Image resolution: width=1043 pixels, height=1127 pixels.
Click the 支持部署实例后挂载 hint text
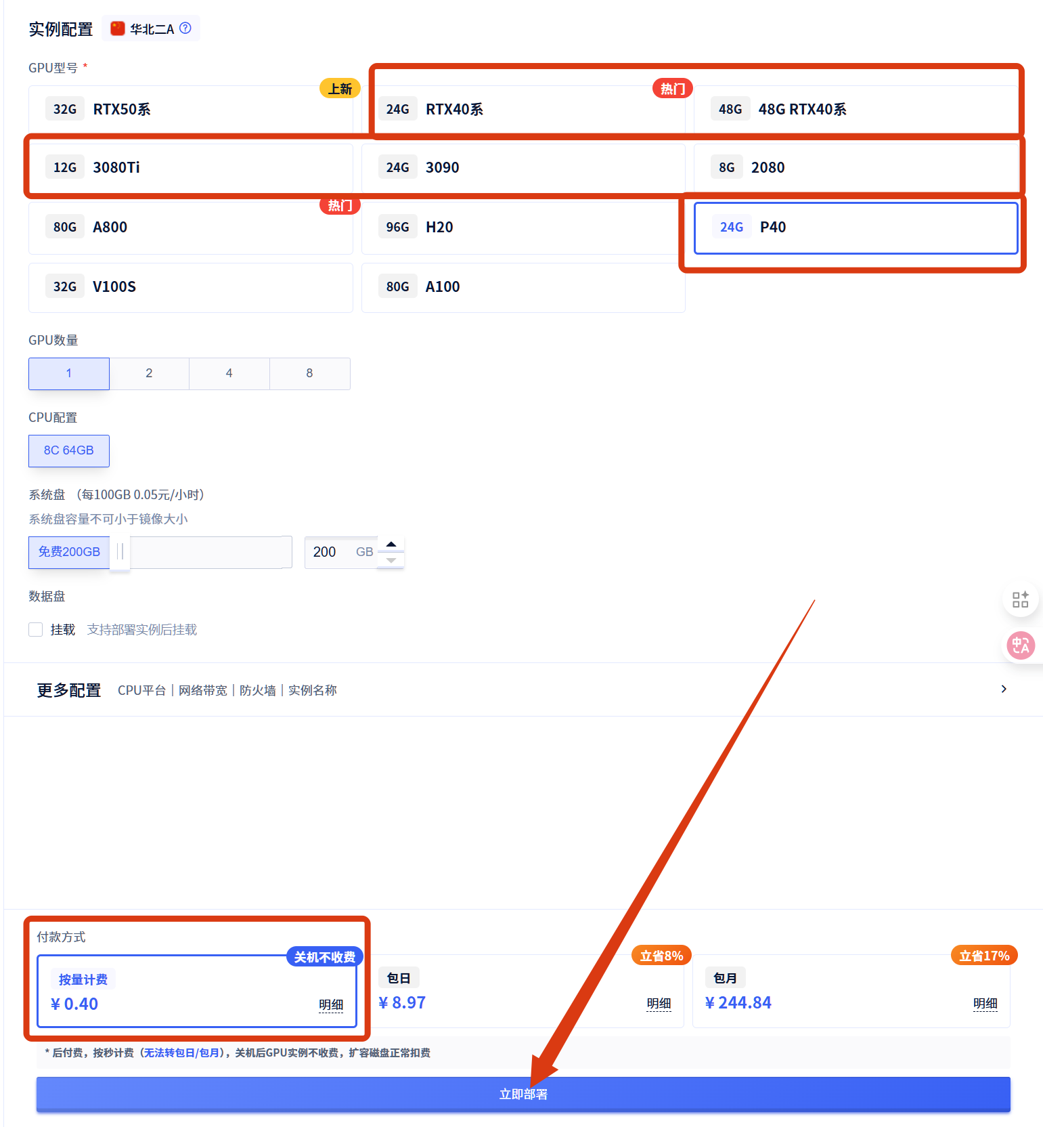(142, 630)
